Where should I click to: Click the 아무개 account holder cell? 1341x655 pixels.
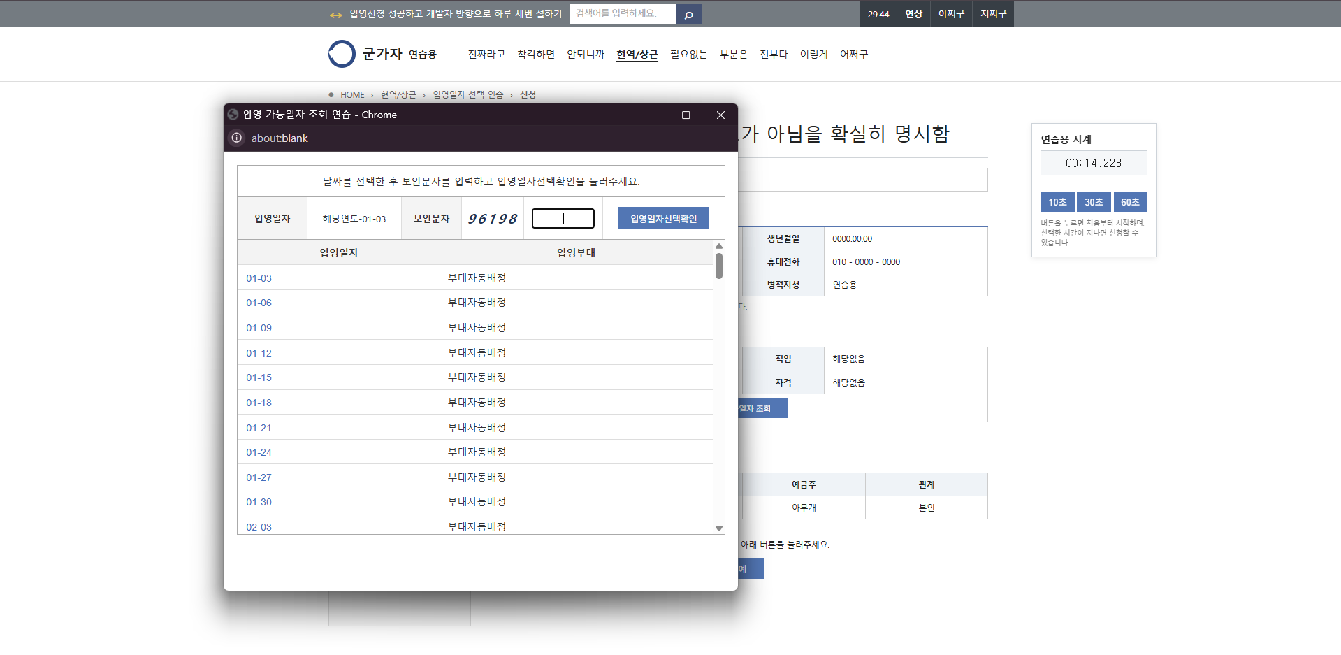click(804, 508)
